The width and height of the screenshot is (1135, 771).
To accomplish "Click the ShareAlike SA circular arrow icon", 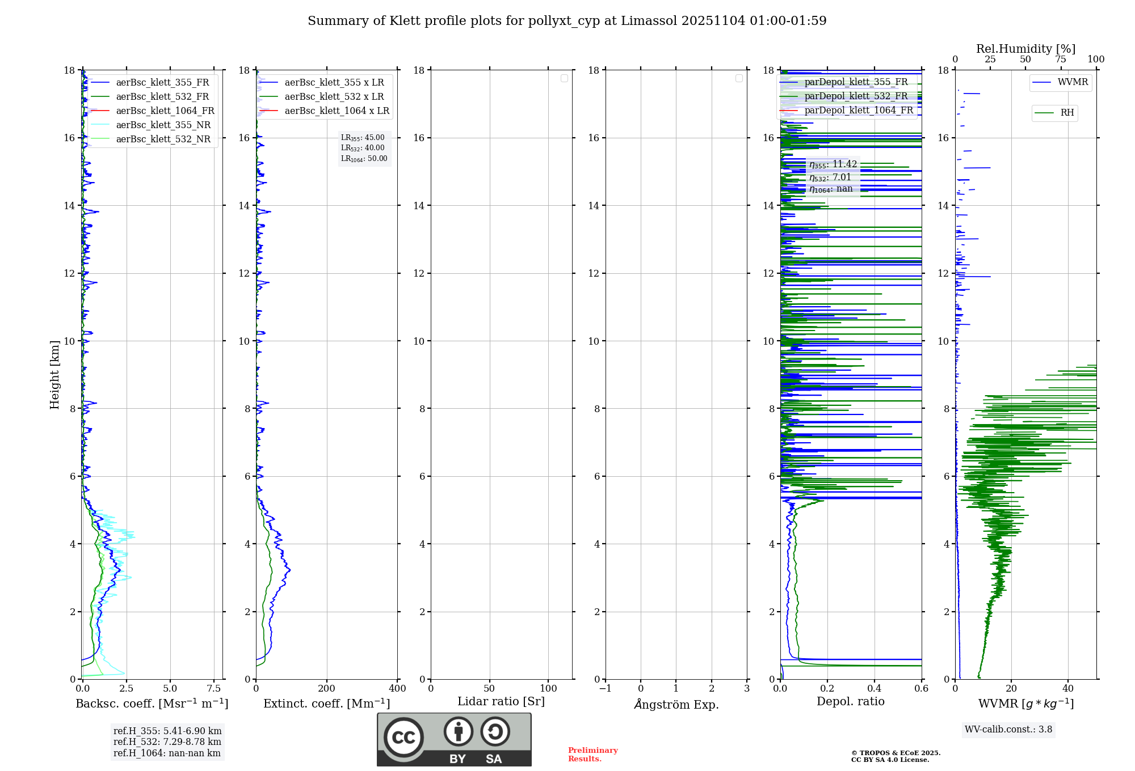I will 495,732.
